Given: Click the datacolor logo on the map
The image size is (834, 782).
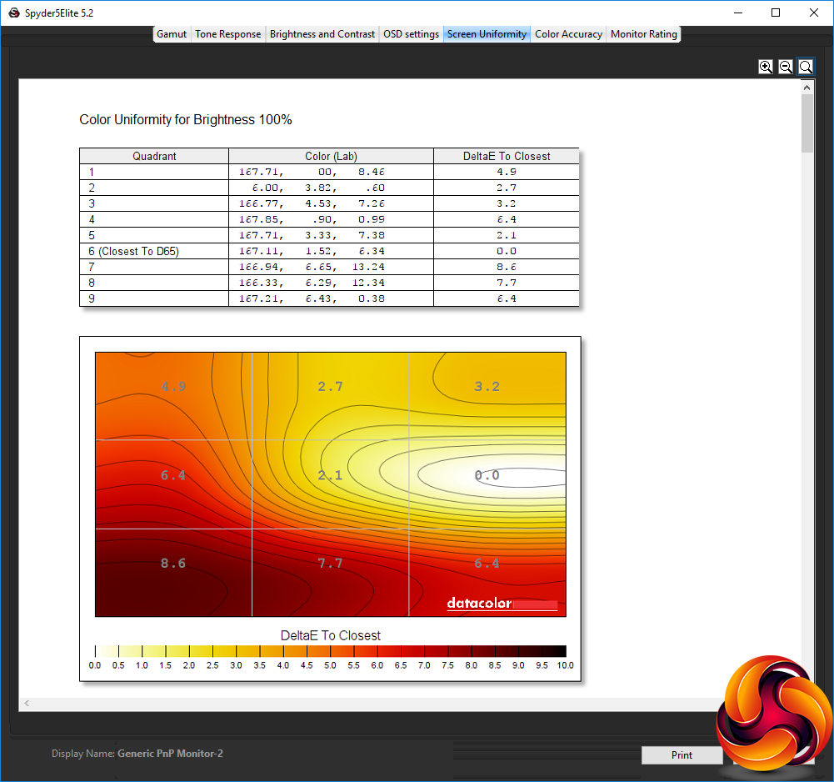Looking at the screenshot, I should pos(502,603).
